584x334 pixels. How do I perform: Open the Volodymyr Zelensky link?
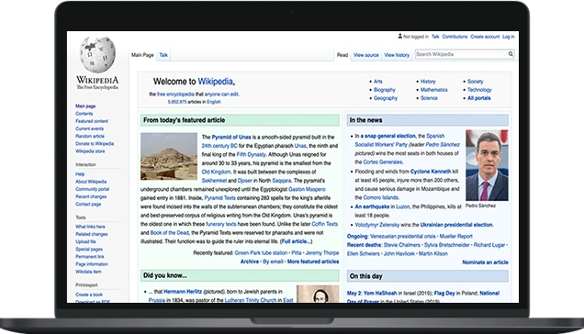pos(376,225)
